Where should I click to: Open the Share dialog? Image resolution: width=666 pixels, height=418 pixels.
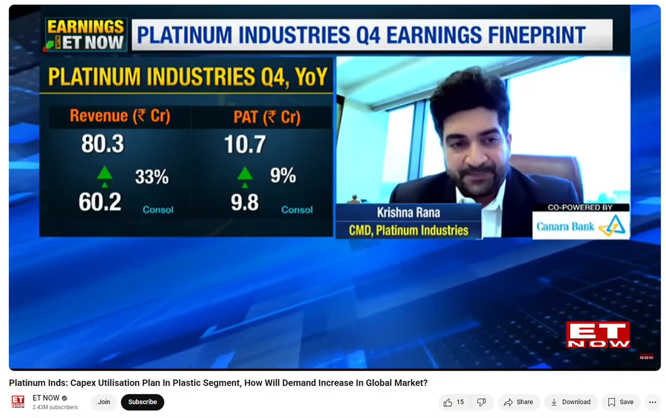point(519,402)
